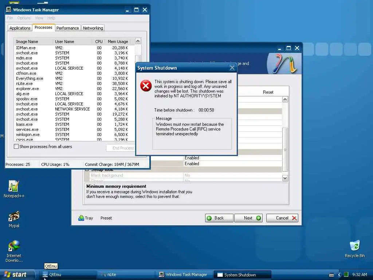Switch to the Applications tab
This screenshot has height=280, width=373.
[x=20, y=28]
